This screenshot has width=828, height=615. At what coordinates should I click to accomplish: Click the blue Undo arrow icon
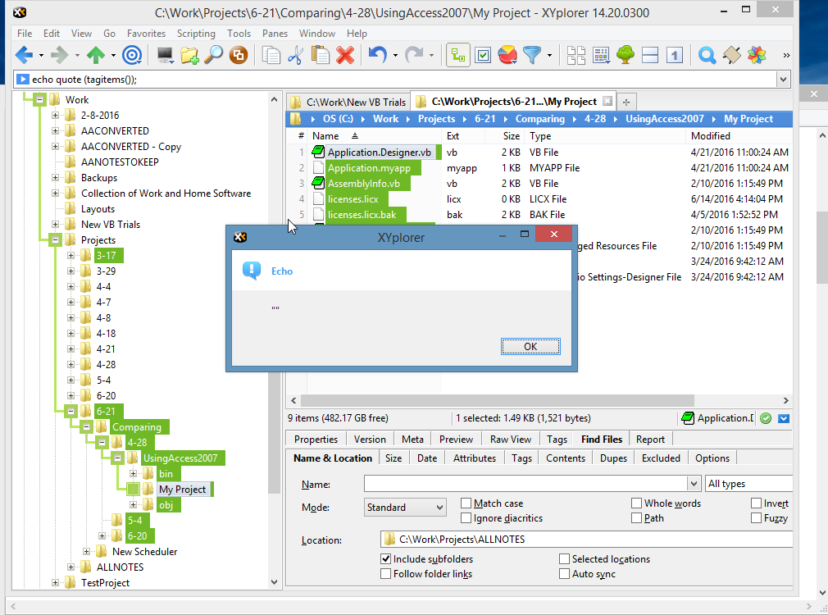[377, 56]
